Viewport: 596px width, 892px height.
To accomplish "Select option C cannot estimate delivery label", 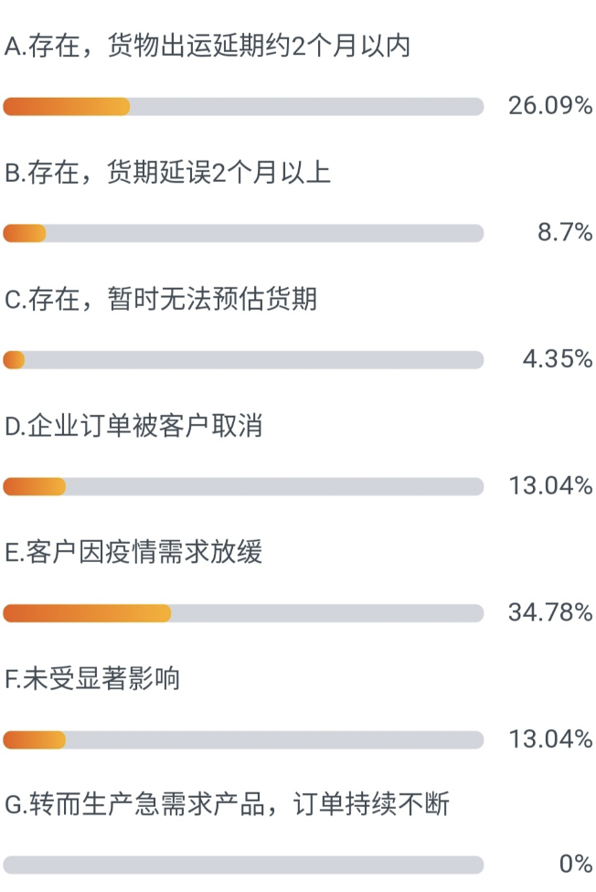I will (161, 299).
